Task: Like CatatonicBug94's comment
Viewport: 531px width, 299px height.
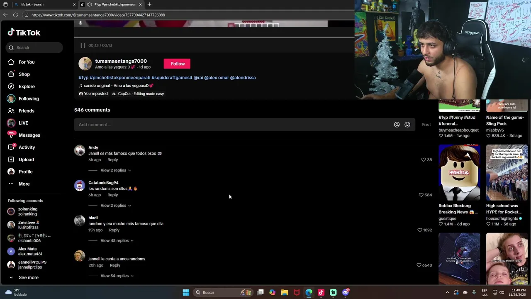Action: click(421, 195)
